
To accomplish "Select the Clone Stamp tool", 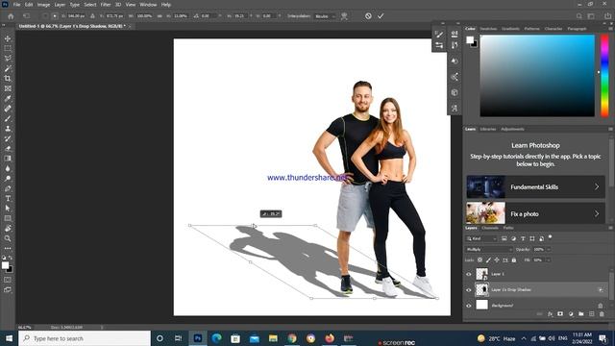I will [x=8, y=128].
